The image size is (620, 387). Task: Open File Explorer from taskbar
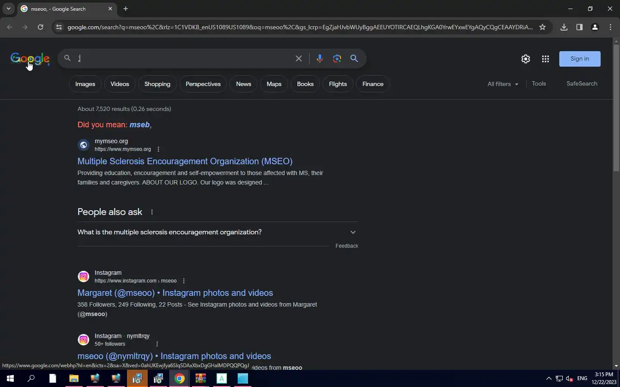pos(74,378)
